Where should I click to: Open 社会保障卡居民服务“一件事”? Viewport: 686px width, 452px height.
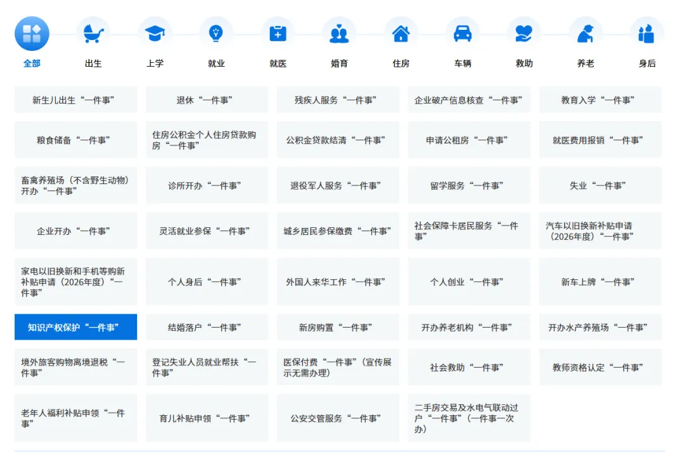click(x=469, y=231)
